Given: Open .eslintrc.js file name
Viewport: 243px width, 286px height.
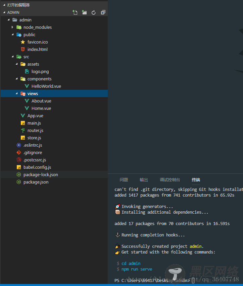Looking at the screenshot, I should (x=33, y=145).
